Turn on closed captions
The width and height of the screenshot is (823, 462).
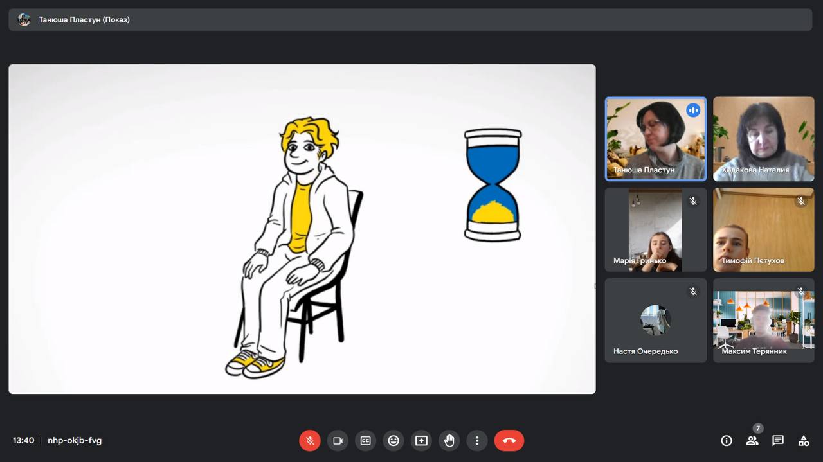[x=365, y=441]
